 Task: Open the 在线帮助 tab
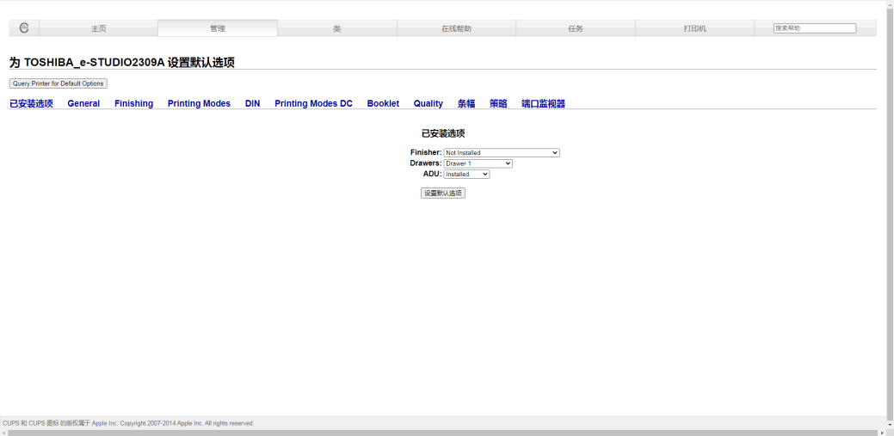tap(456, 28)
